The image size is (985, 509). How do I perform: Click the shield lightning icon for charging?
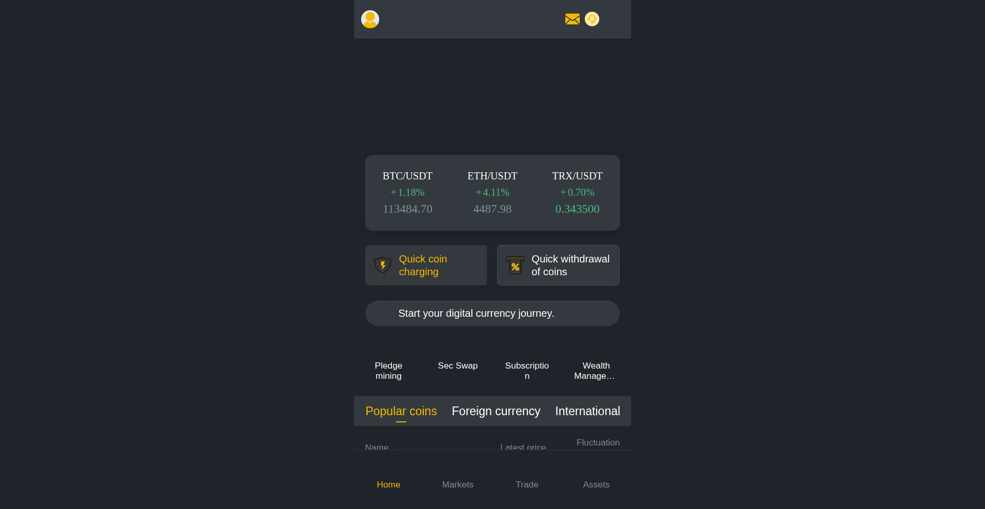click(383, 265)
